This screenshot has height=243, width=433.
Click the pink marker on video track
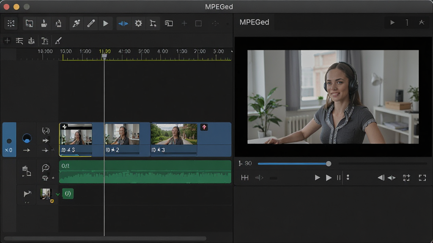[x=204, y=127]
